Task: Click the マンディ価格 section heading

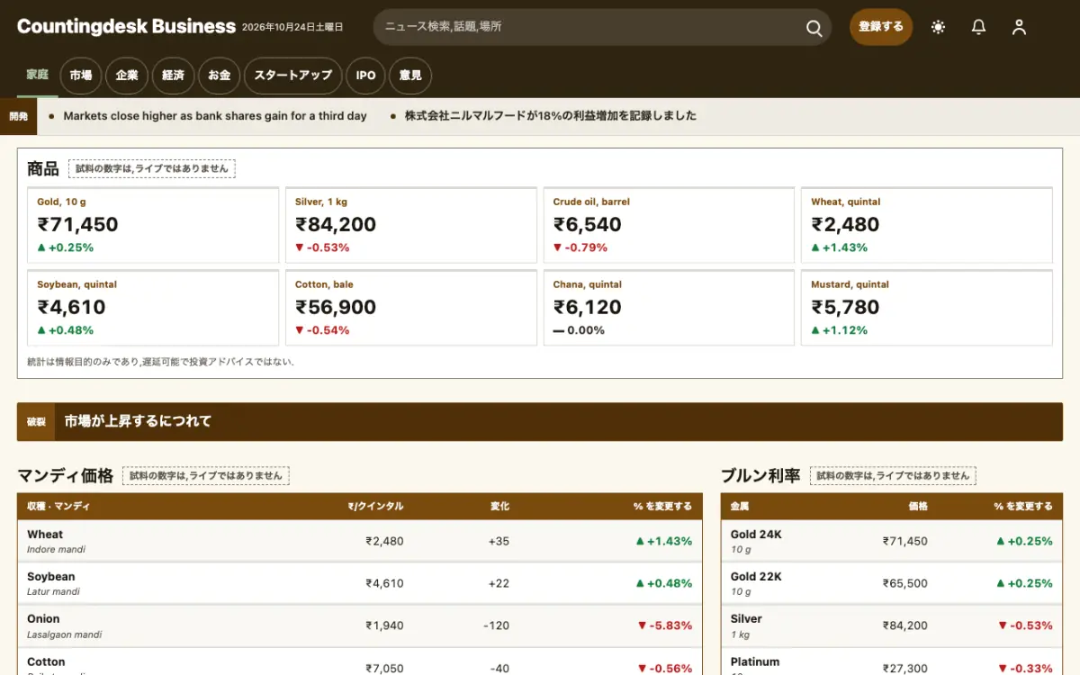Action: [66, 475]
